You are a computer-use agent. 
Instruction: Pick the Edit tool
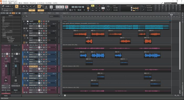click(x=27, y=7)
